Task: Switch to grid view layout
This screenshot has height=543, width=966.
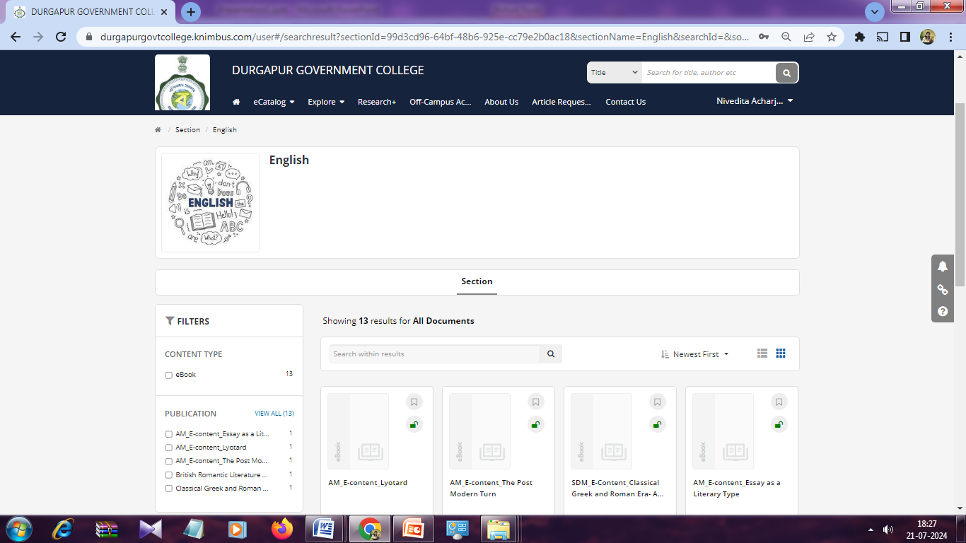Action: pyautogui.click(x=781, y=354)
